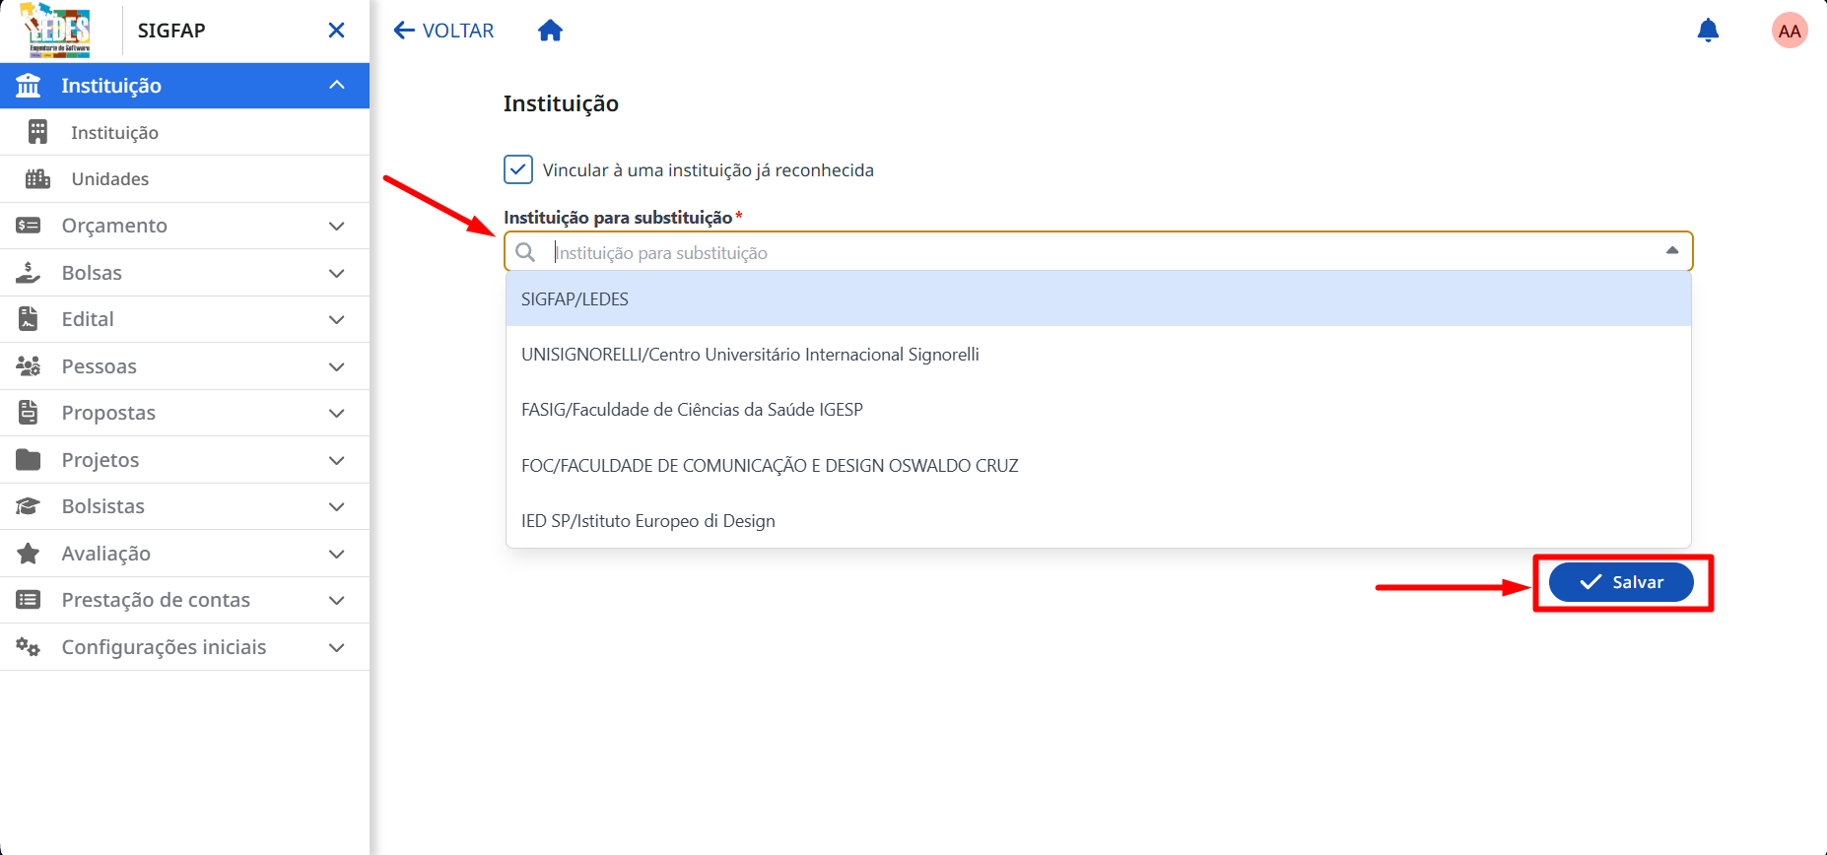Image resolution: width=1827 pixels, height=855 pixels.
Task: Expand the Pessoas menu chevron
Action: 336,366
